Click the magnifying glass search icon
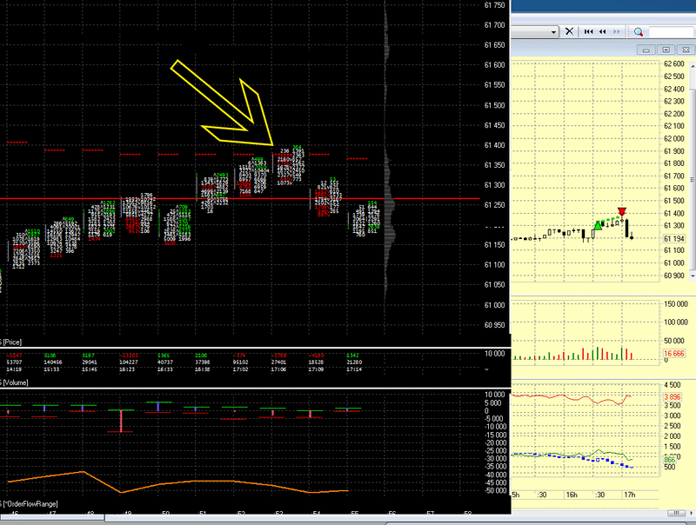696x525 pixels. (639, 32)
